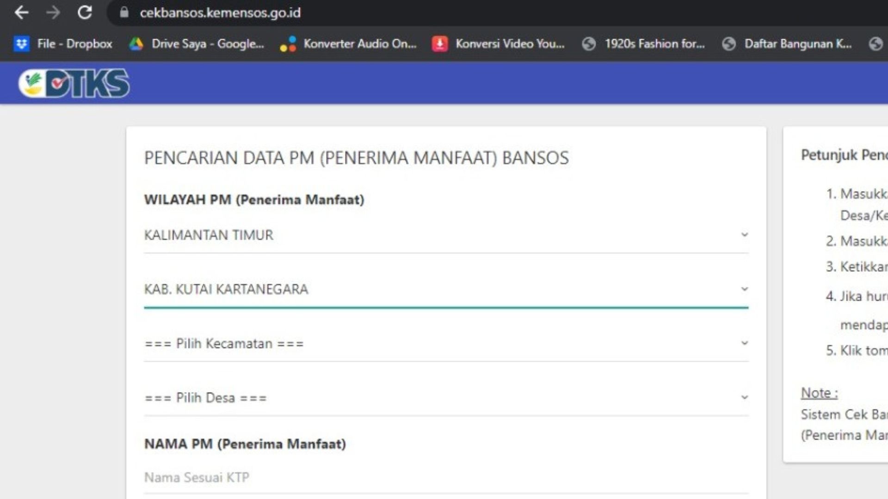The image size is (888, 499).
Task: Click the chevron arrow beside Pilih Kecamatan
Action: [744, 343]
